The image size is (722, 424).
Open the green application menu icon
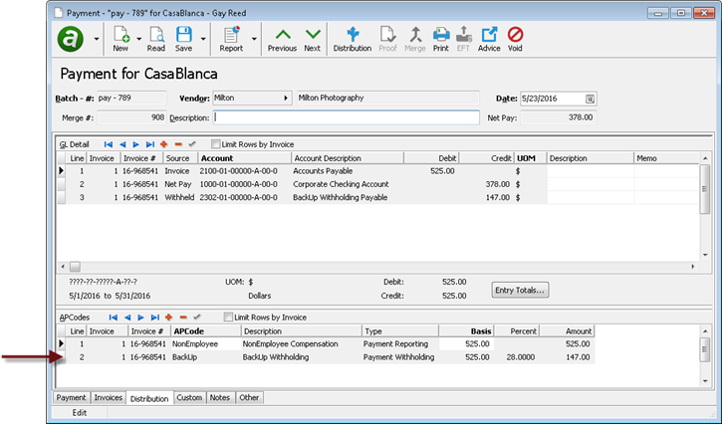(x=71, y=39)
